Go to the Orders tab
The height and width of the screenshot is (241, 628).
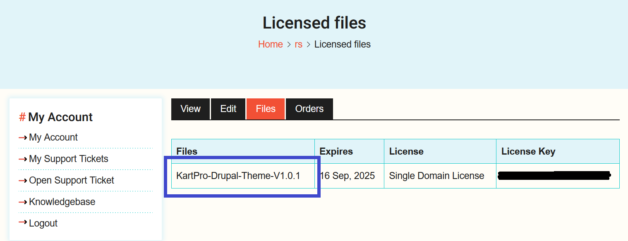pos(309,109)
